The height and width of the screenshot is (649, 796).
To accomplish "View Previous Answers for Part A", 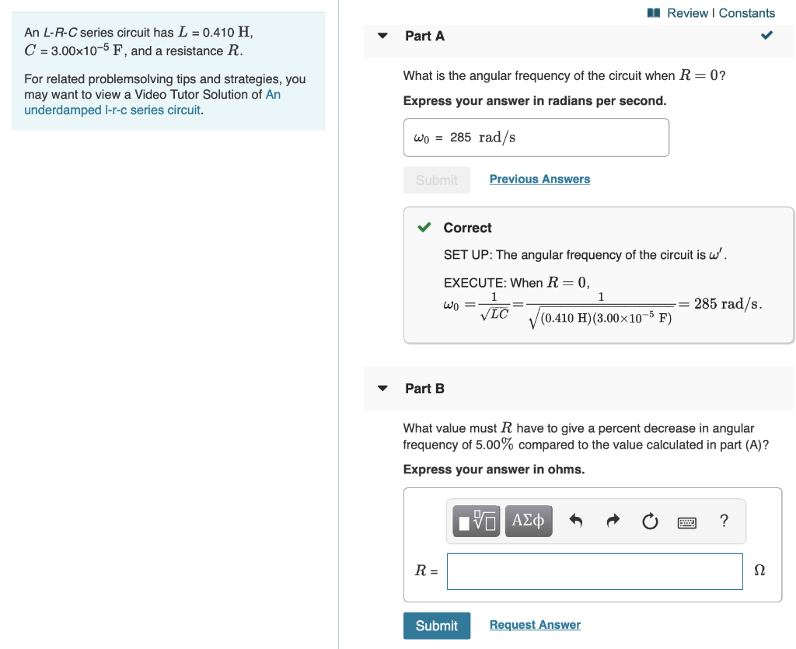I will click(539, 179).
